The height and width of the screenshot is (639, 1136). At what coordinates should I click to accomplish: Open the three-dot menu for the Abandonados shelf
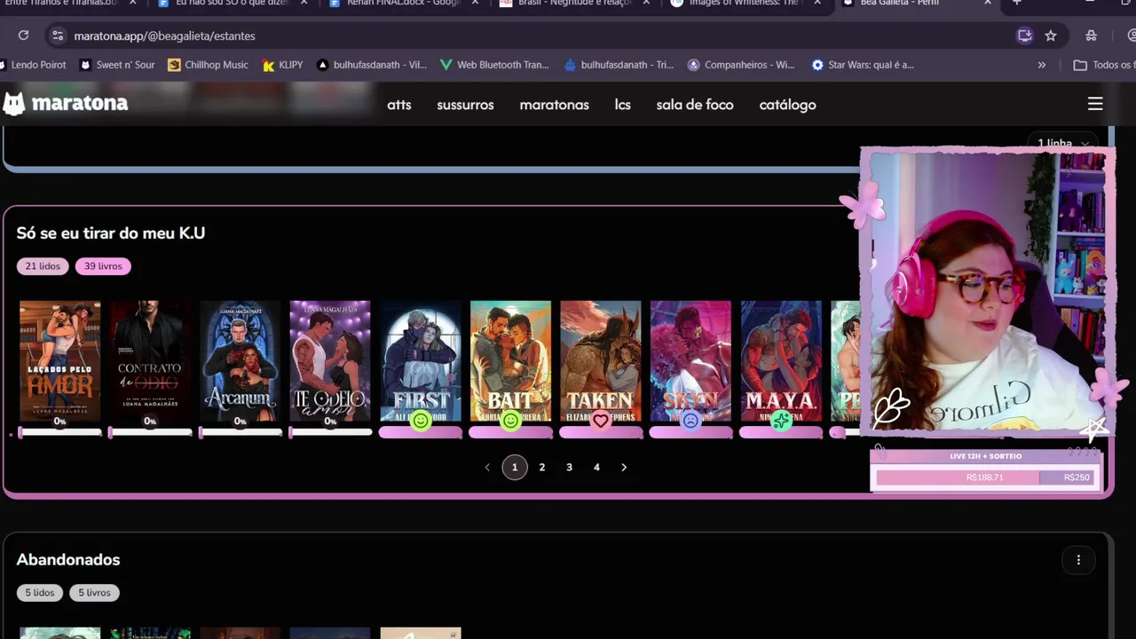coord(1078,560)
